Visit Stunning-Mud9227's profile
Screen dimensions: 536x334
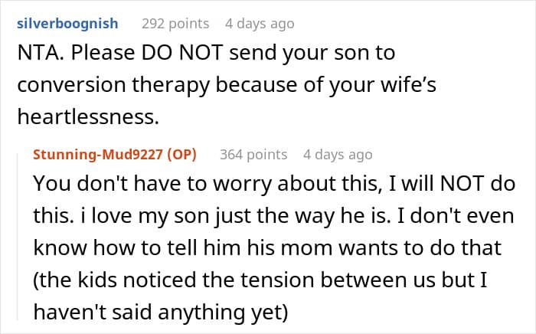100,155
